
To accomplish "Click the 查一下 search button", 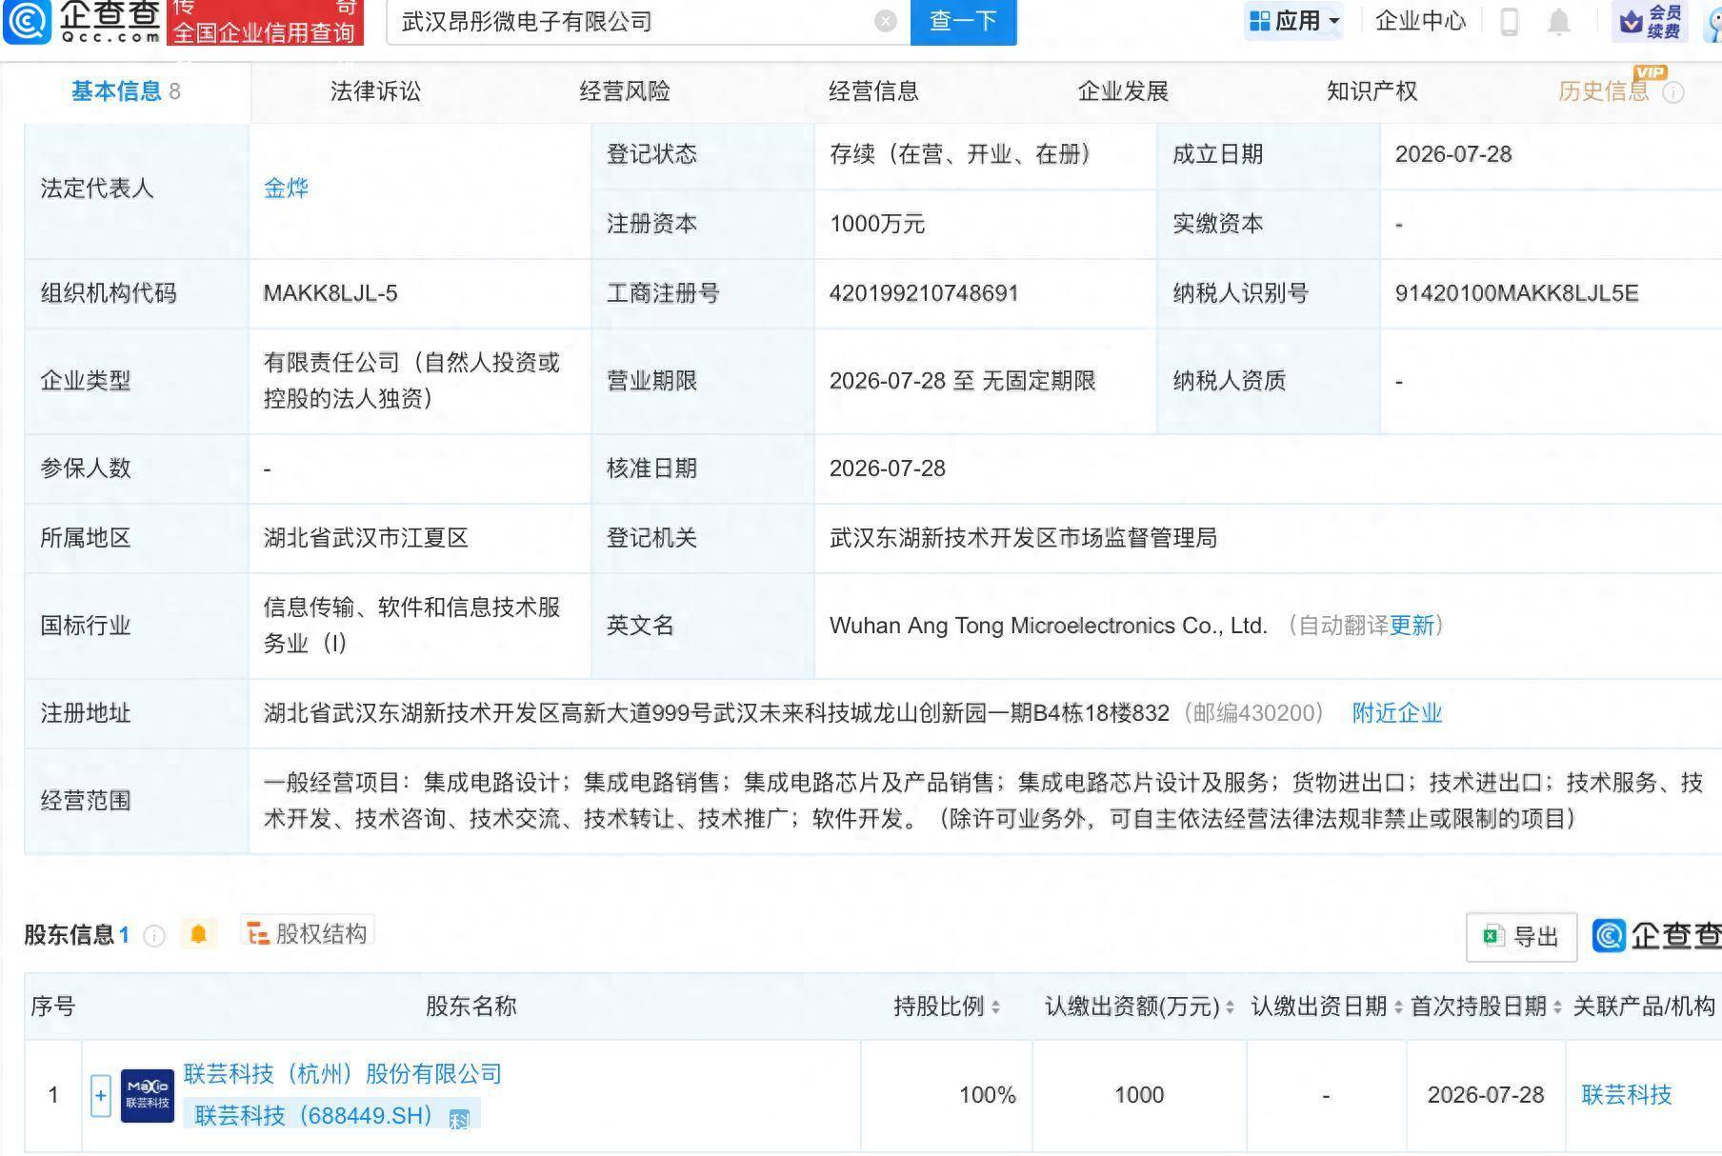I will [963, 21].
